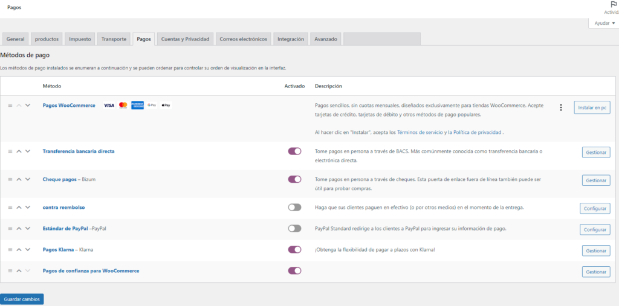The height and width of the screenshot is (306, 619).
Task: Open the Política de privacidad link
Action: (475, 133)
